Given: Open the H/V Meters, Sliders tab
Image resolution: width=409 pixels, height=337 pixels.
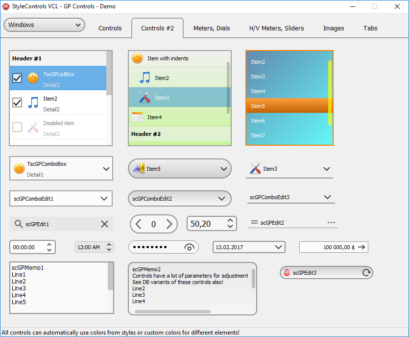Looking at the screenshot, I should [276, 28].
